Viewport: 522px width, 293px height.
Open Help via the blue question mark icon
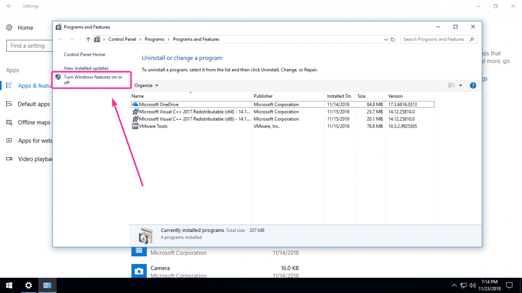pyautogui.click(x=473, y=85)
